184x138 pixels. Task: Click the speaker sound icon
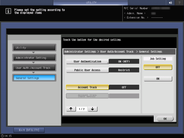(x=170, y=2)
